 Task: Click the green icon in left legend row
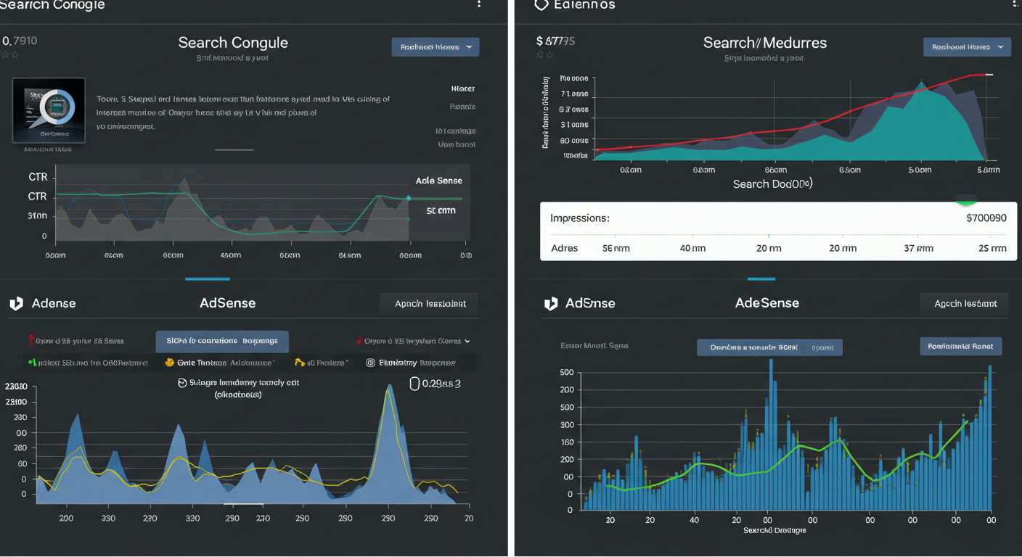pos(32,362)
